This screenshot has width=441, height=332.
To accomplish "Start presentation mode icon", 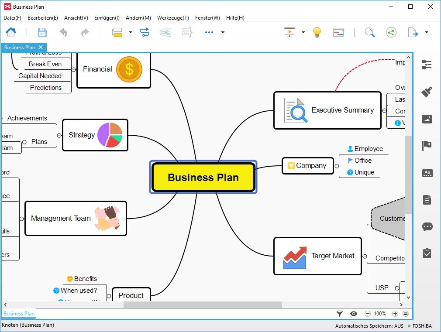I will pos(289,32).
